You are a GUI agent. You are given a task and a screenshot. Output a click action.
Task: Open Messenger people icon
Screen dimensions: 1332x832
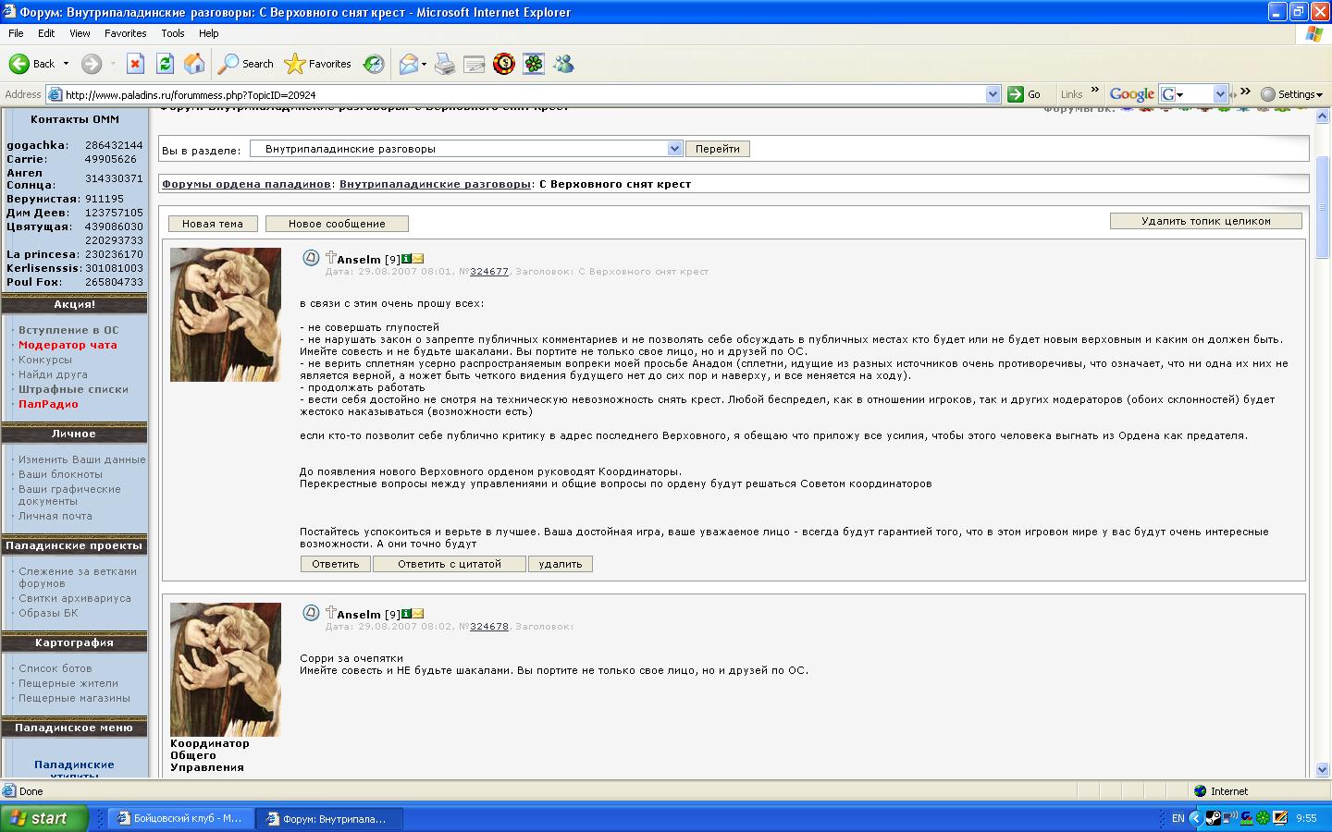(x=563, y=64)
